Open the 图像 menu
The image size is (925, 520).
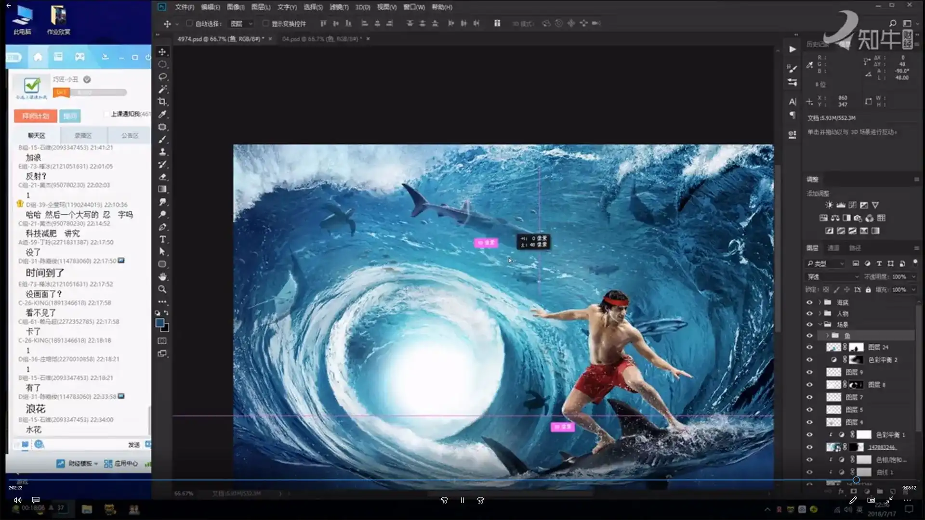click(x=235, y=7)
